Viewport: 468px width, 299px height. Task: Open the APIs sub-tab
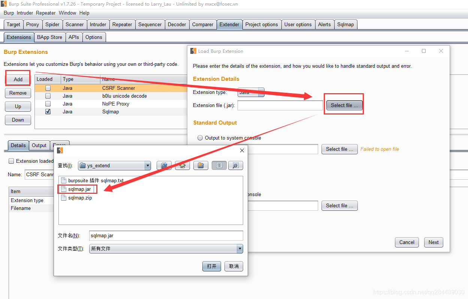pyautogui.click(x=74, y=37)
